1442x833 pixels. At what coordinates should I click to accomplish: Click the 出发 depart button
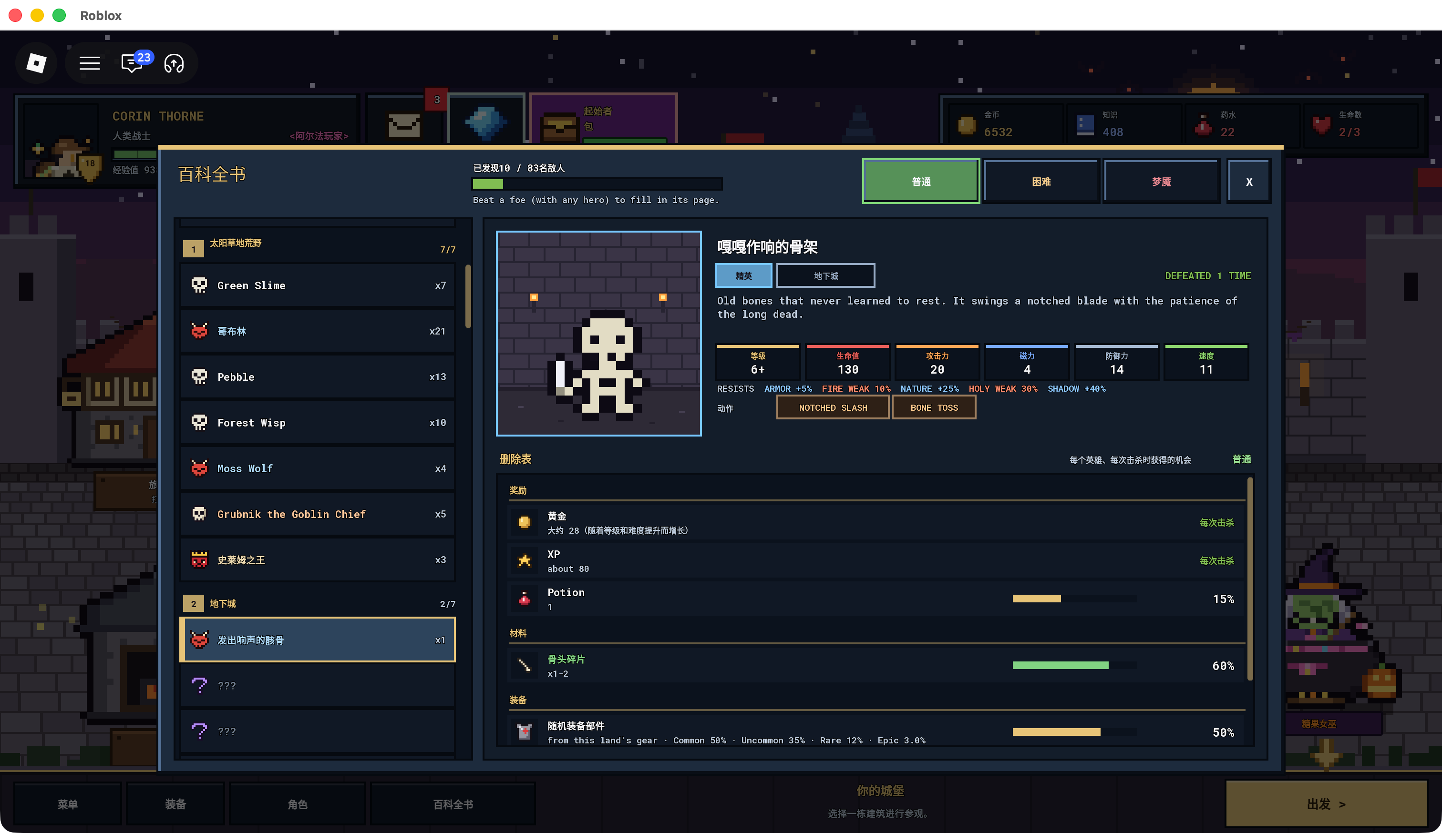click(1326, 804)
